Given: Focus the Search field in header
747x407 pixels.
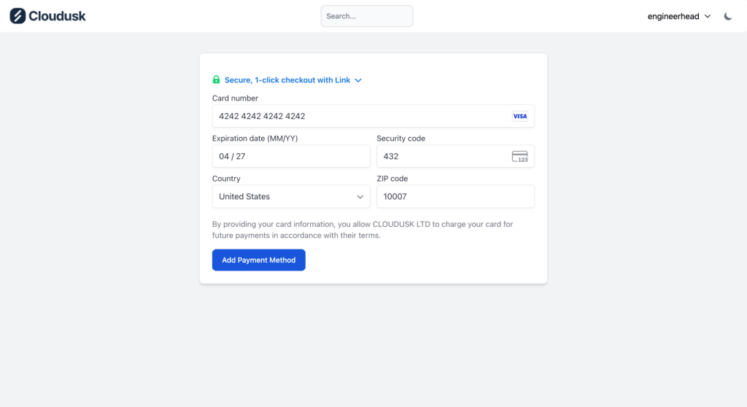Looking at the screenshot, I should tap(367, 16).
